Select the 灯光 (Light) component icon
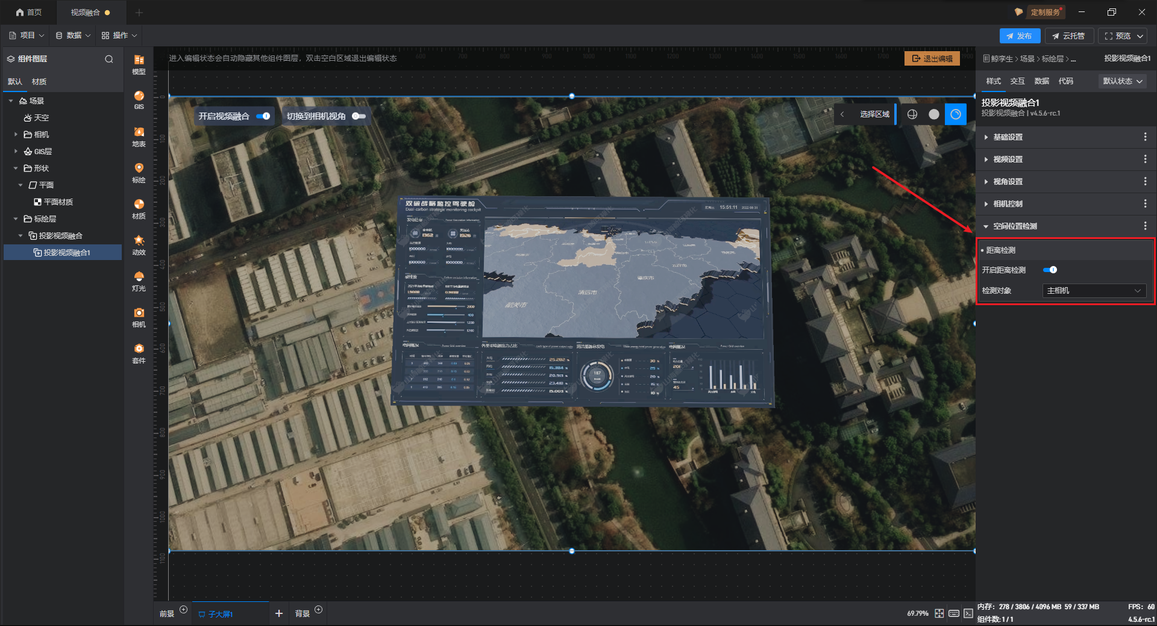This screenshot has width=1157, height=626. coord(139,280)
